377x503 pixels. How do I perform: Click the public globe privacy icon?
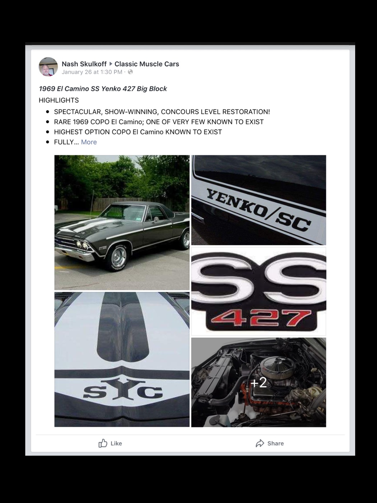pyautogui.click(x=130, y=72)
